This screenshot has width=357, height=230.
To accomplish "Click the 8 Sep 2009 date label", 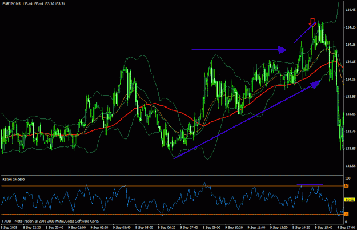I will tap(9, 227).
